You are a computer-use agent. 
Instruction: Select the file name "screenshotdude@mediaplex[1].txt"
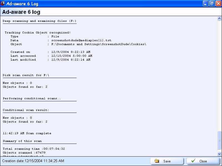tap(81, 40)
